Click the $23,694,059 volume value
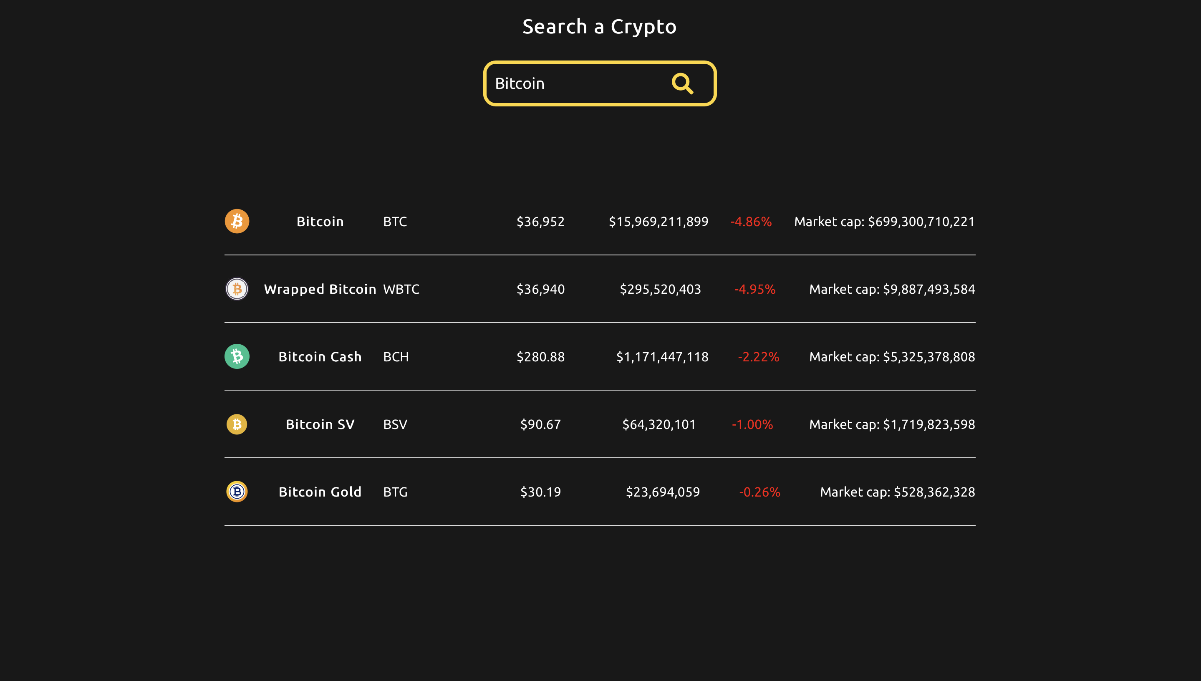Viewport: 1201px width, 681px height. coord(663,492)
